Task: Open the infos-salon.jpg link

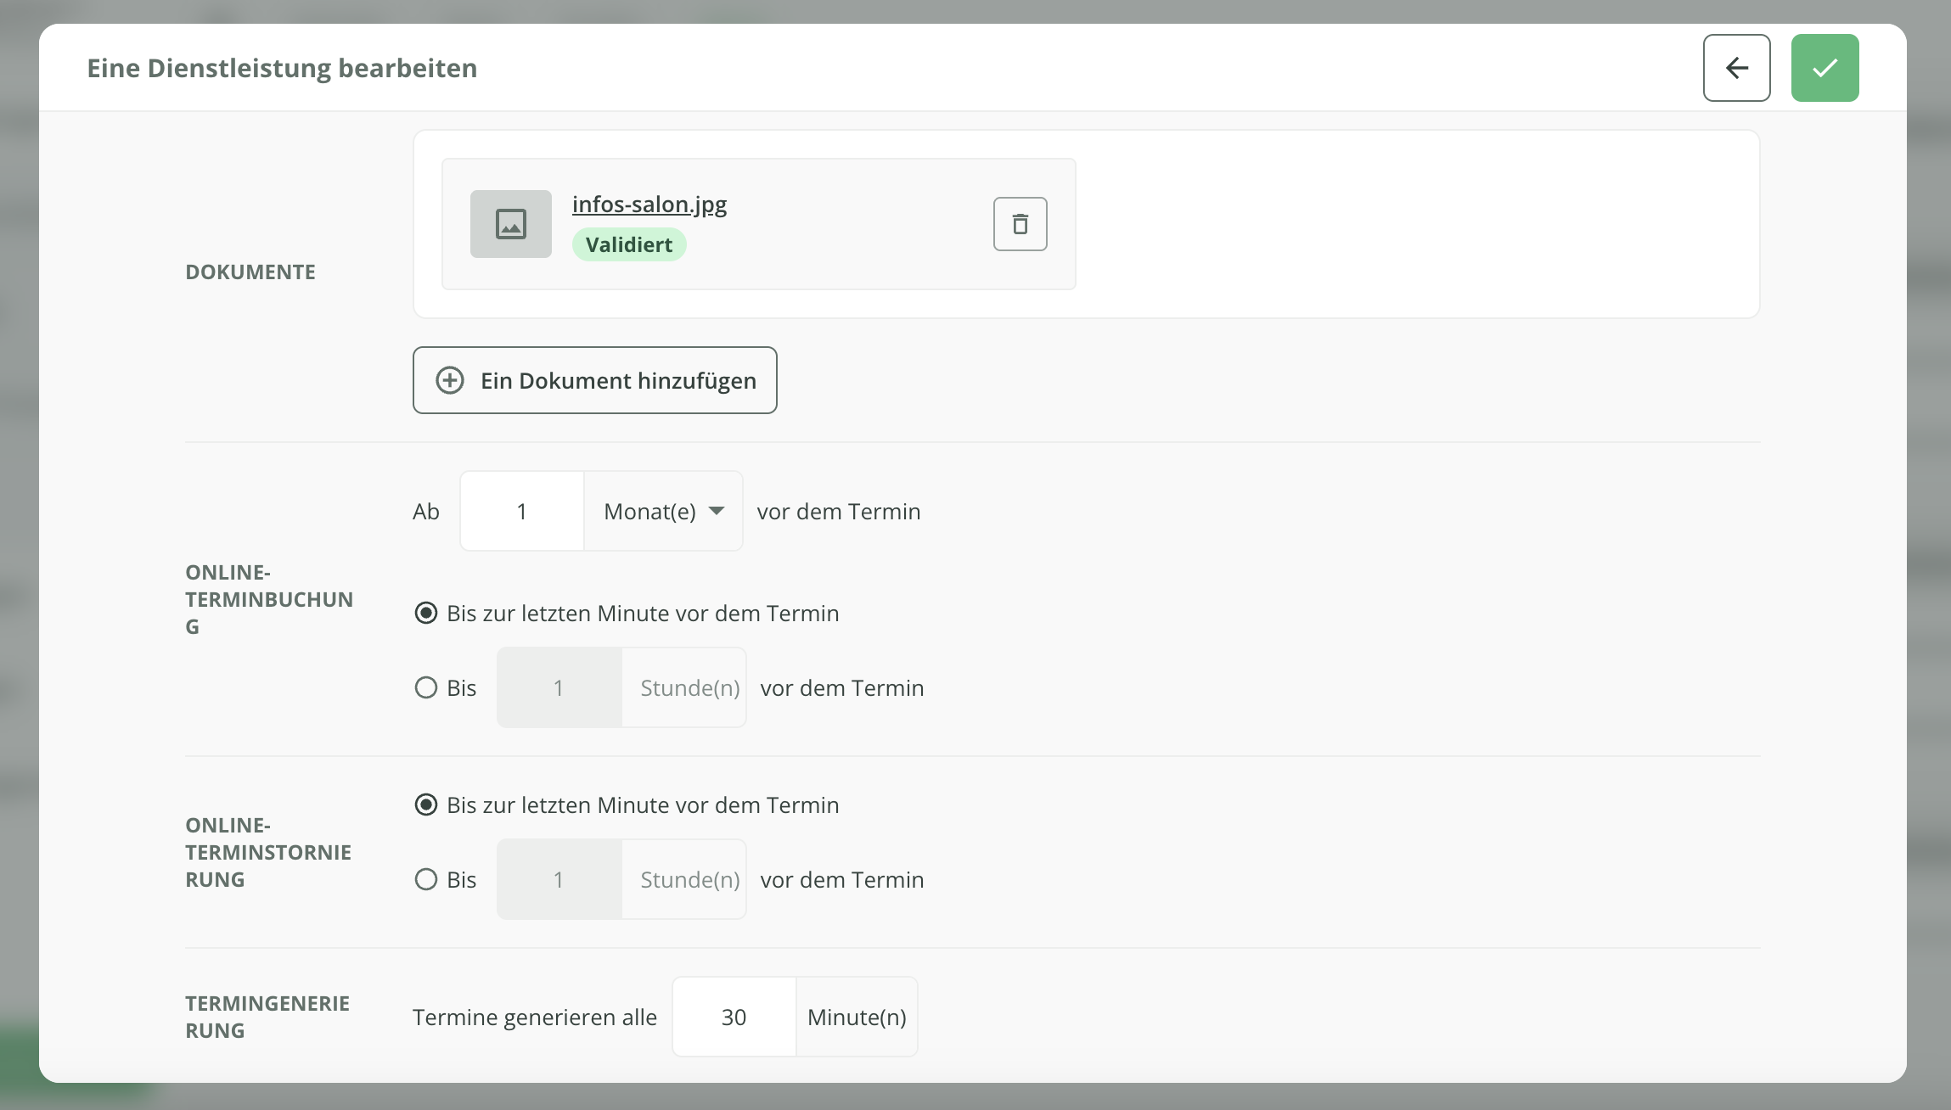Action: 649,205
